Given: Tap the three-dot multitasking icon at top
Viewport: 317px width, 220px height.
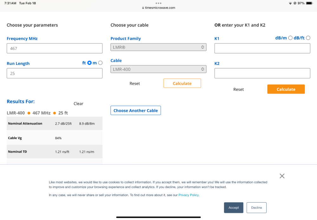Looking at the screenshot, I should tap(158, 3).
